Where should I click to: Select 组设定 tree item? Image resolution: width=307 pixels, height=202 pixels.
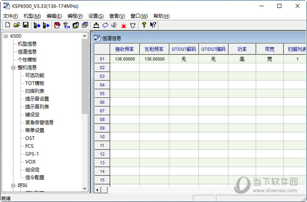click(x=33, y=169)
